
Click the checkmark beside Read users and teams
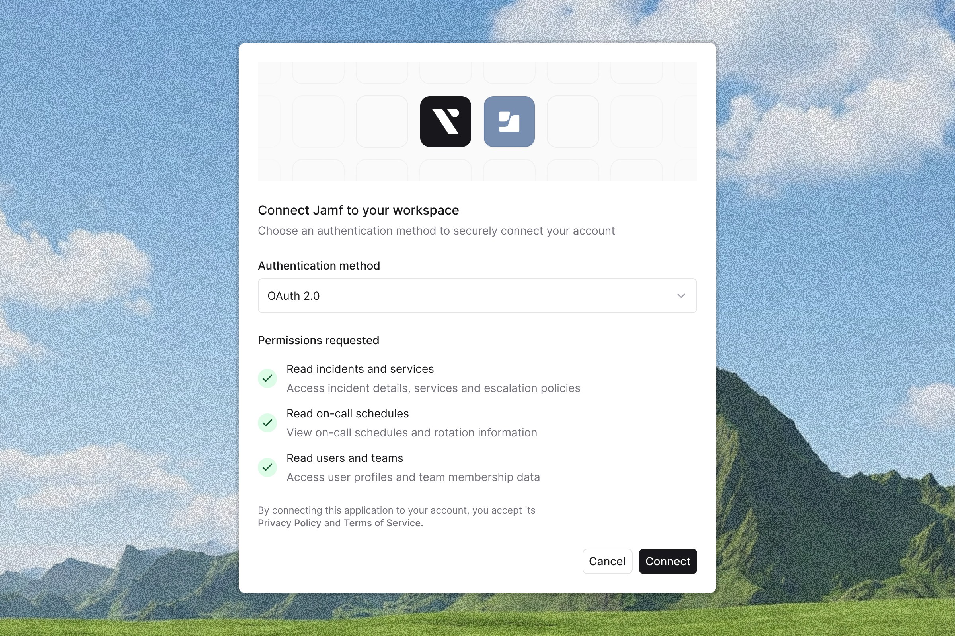click(267, 467)
